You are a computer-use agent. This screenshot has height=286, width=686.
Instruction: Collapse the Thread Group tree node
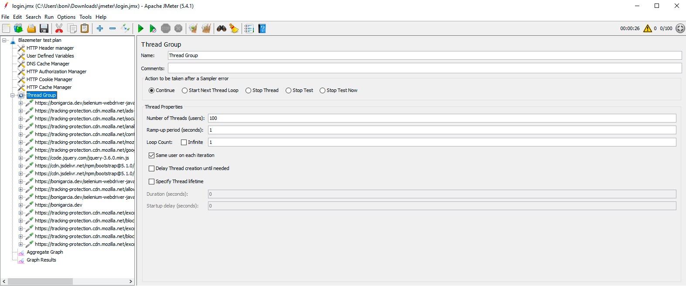13,95
